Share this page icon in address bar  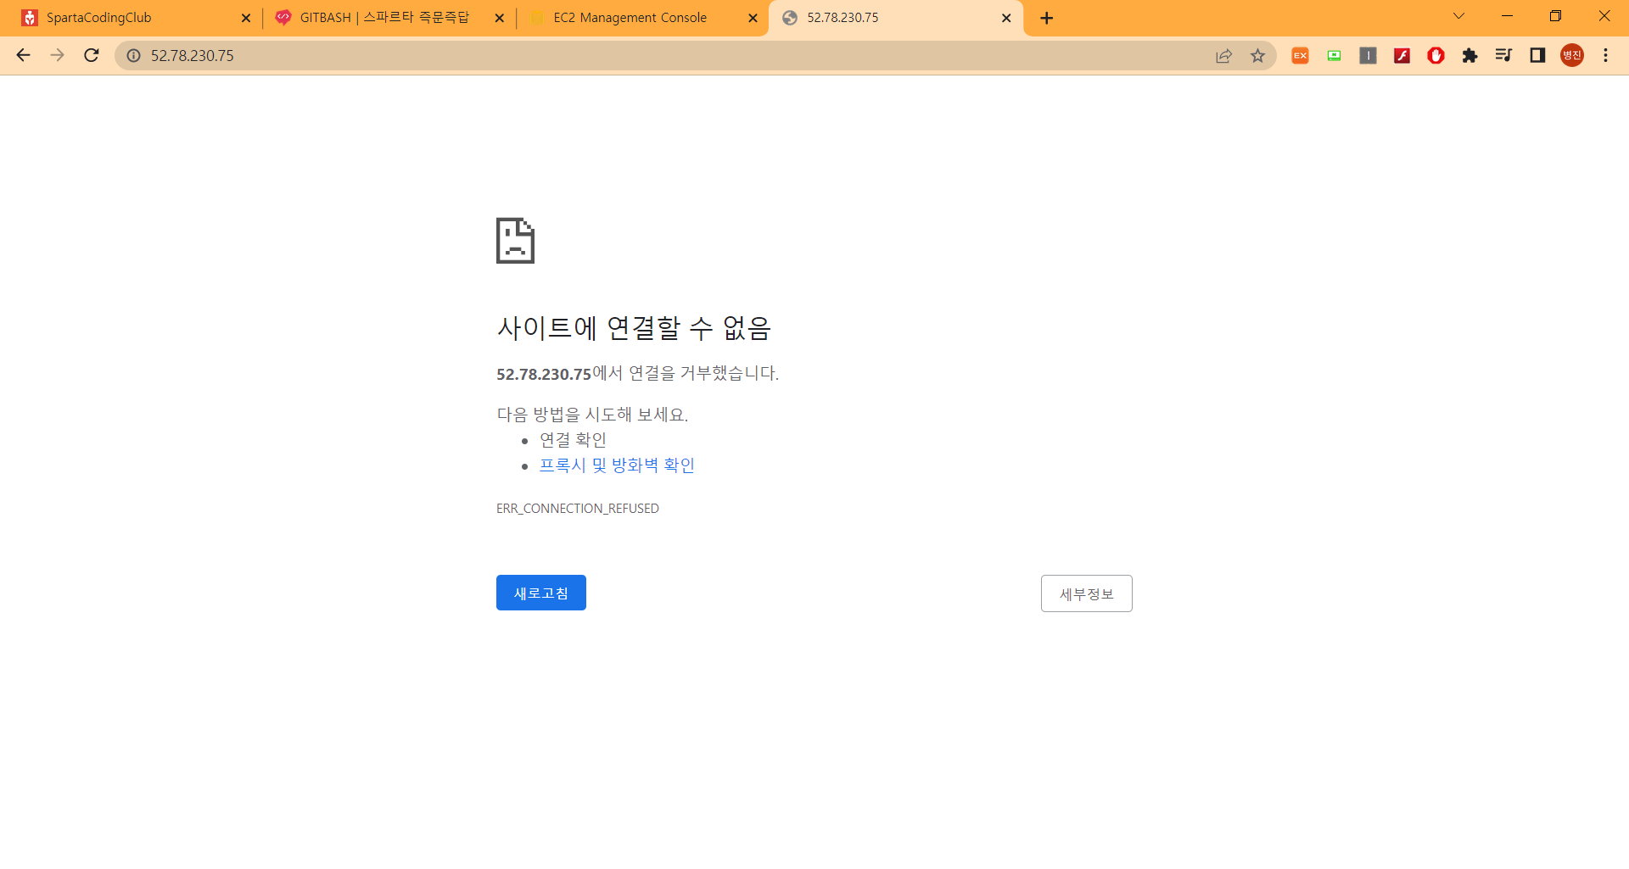1223,55
